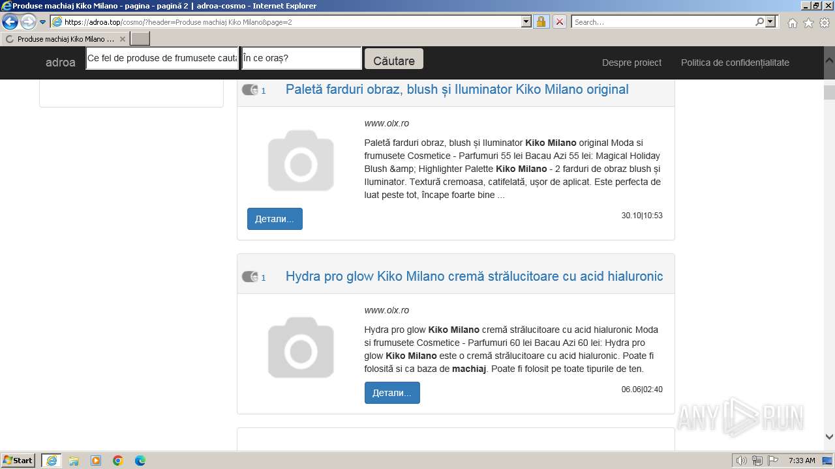Viewport: 835px width, 469px height.
Task: Click in the browser address bar URL
Action: pos(292,21)
